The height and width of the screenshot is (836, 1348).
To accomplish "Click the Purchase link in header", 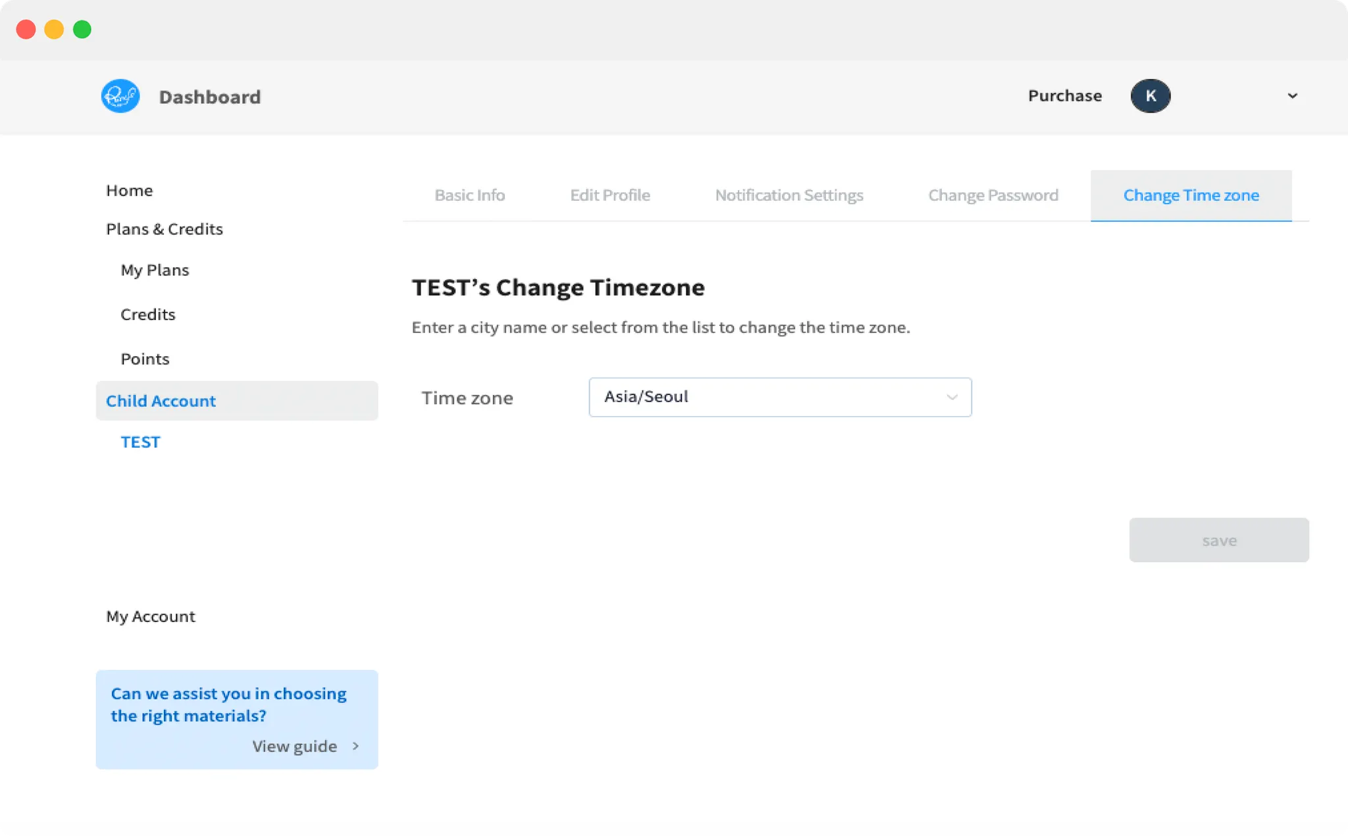I will 1064,96.
